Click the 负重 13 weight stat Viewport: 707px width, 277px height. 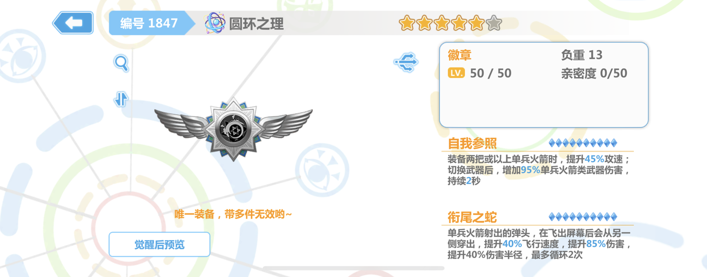coord(582,55)
